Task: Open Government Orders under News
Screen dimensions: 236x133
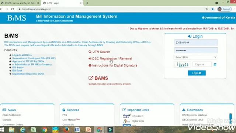Action: 13,125
